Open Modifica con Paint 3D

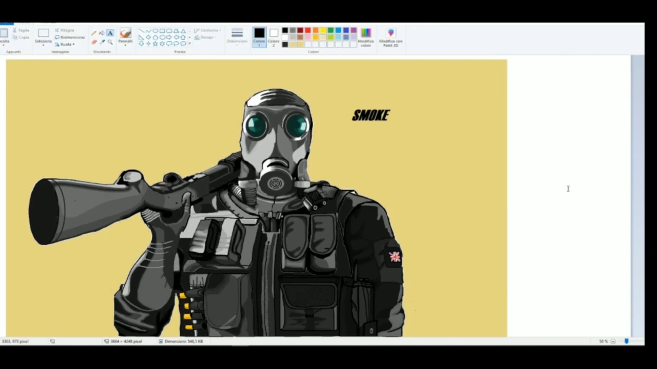tap(391, 37)
